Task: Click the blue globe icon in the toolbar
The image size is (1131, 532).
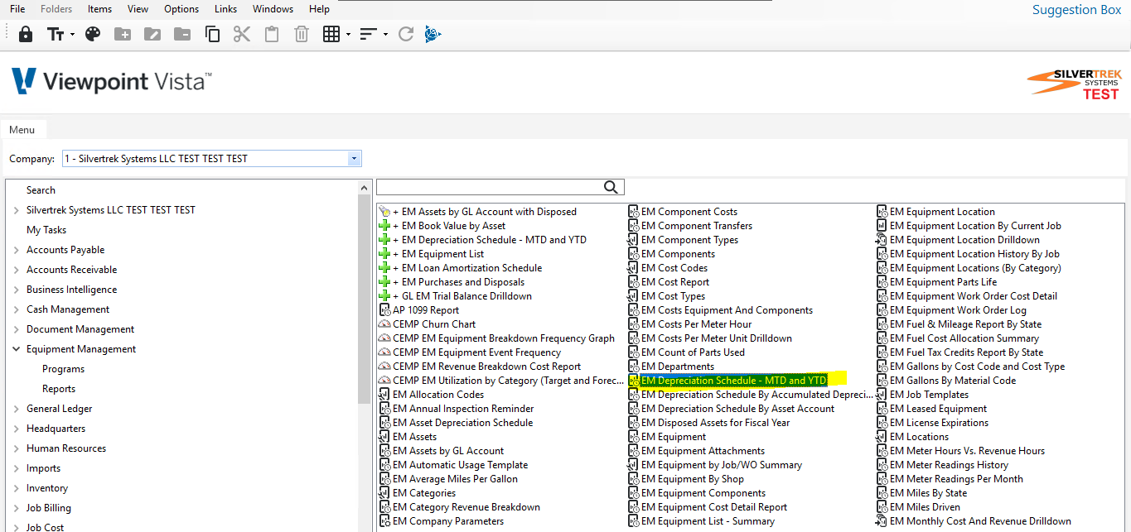Action: (433, 34)
